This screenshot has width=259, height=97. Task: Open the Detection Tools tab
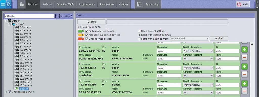65,4
